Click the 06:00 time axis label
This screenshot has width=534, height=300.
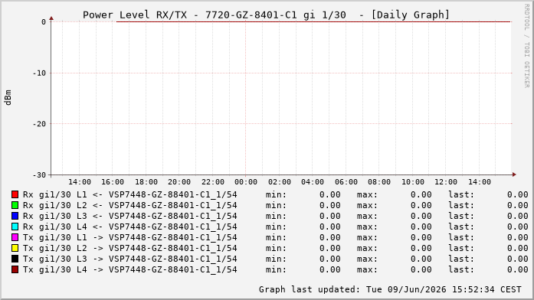tap(346, 182)
